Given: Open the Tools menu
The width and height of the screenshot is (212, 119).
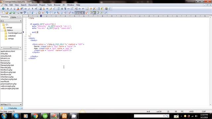Looking at the screenshot, I should [x=49, y=5].
